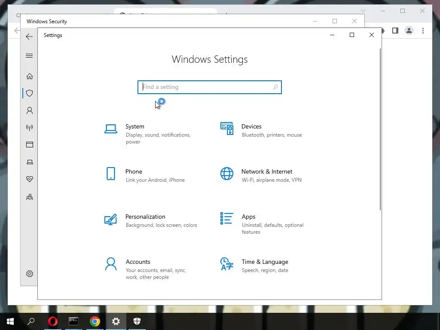440x330 pixels.
Task: Open the Network & Internet category label
Action: (x=267, y=171)
